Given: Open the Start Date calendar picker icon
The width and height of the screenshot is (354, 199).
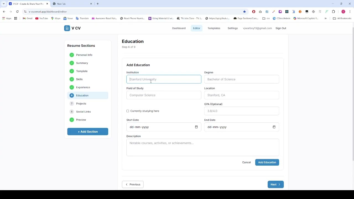Looking at the screenshot, I should (196, 127).
